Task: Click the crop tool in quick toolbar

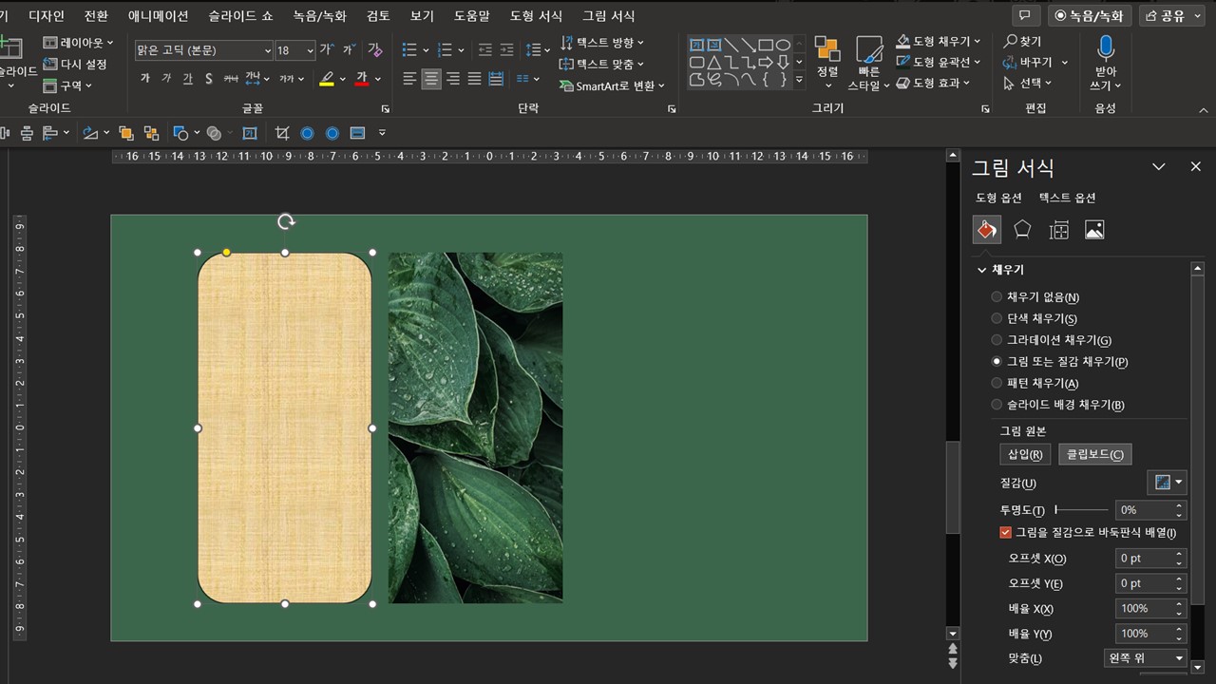Action: coord(282,133)
